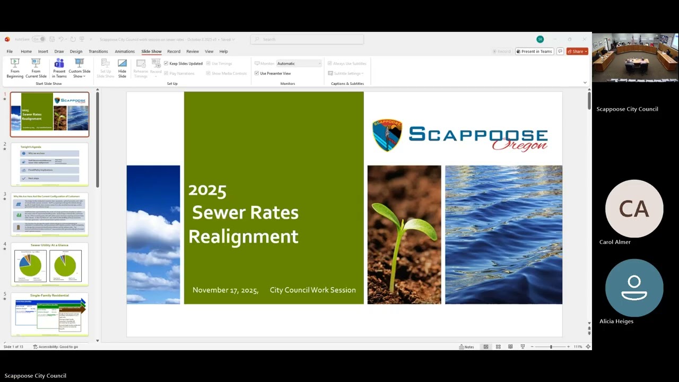This screenshot has height=382, width=679.
Task: Collapse the ribbon with the chevron
Action: tap(585, 83)
